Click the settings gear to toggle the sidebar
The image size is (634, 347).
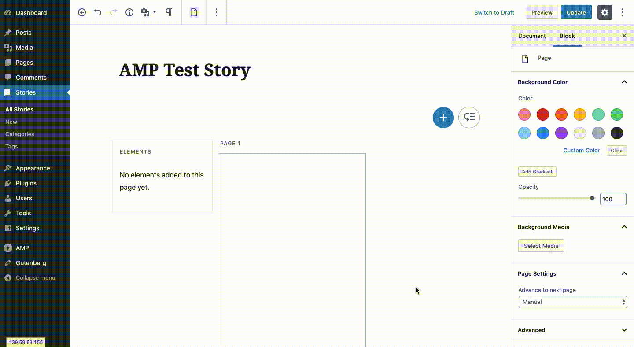click(x=605, y=12)
